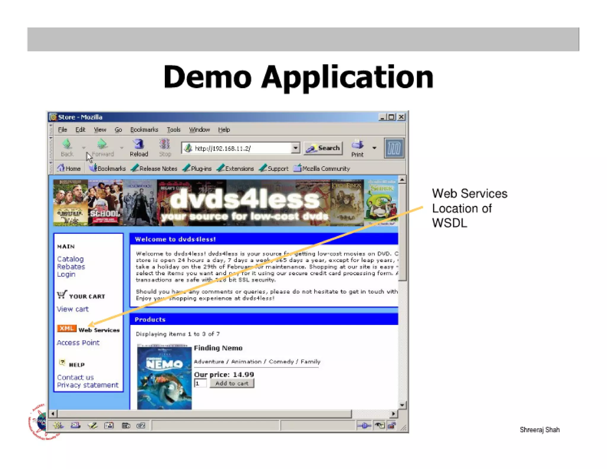Viewport: 607px width, 469px height.
Task: Open the Bookmarks menu
Action: pos(144,130)
